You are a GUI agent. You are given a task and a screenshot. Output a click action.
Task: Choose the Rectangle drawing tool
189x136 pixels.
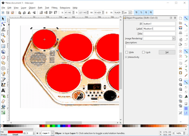pos(3,46)
